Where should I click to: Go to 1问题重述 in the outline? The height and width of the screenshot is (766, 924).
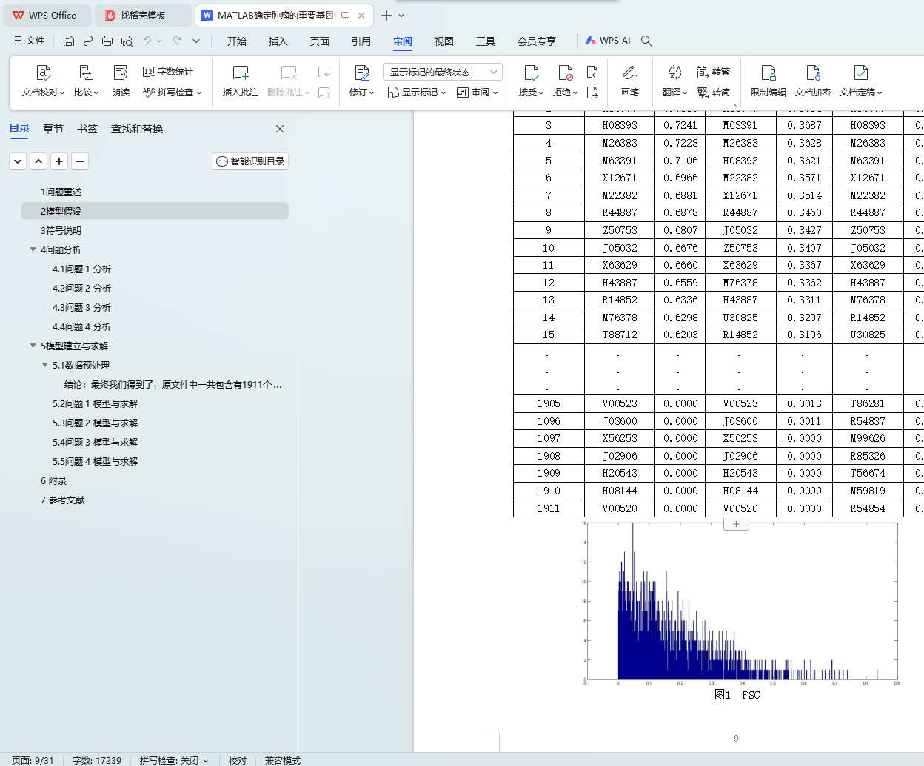click(x=61, y=192)
